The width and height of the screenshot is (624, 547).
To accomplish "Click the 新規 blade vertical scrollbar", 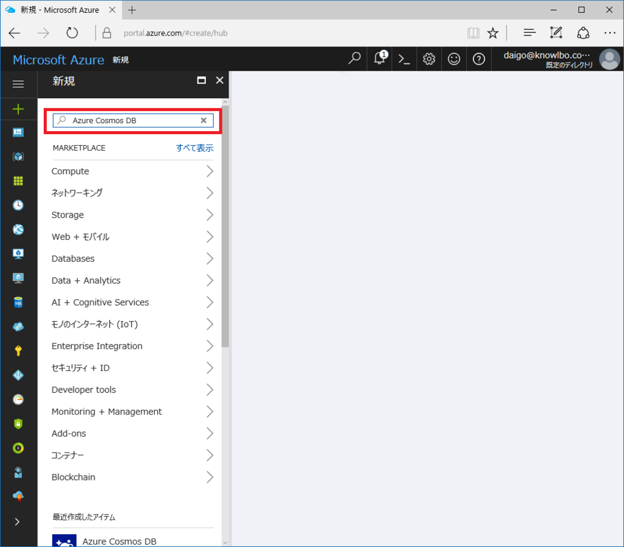I will pos(225,227).
